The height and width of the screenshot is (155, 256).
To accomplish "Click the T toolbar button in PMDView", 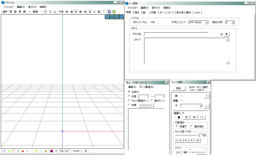I will pyautogui.click(x=104, y=12).
